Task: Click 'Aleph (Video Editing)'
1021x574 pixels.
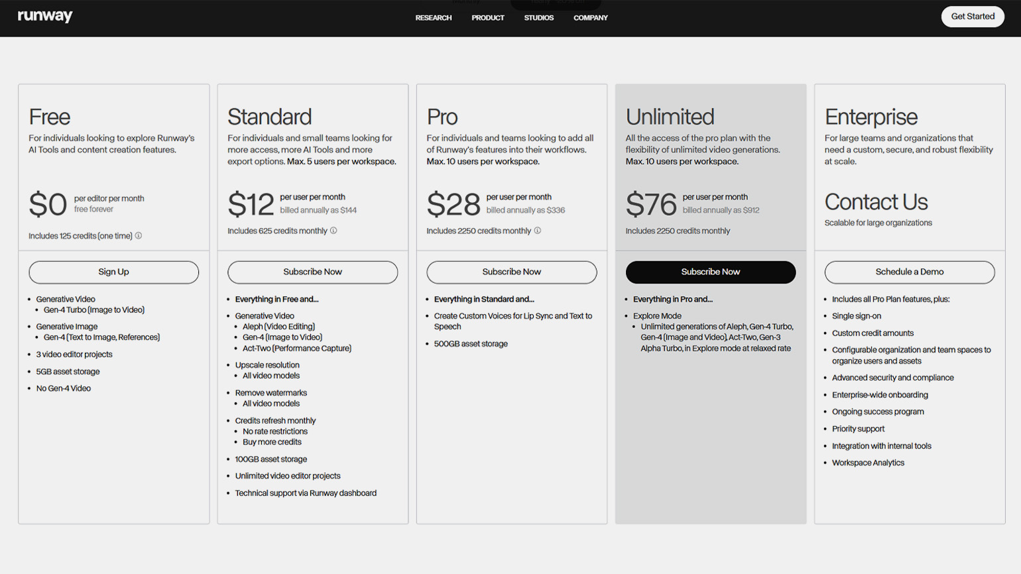Action: [x=278, y=327]
